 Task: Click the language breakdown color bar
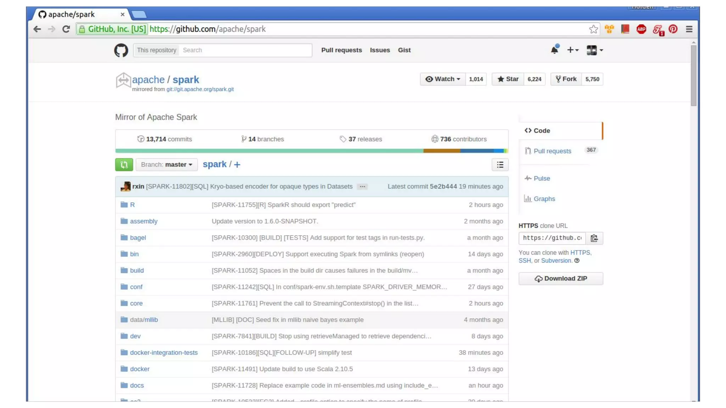tap(312, 151)
